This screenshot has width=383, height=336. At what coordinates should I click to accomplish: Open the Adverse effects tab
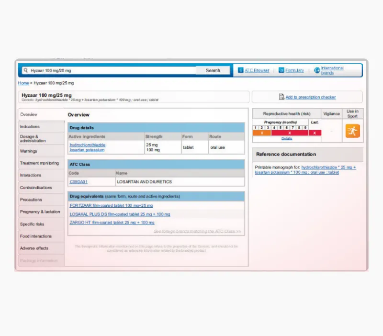41,248
